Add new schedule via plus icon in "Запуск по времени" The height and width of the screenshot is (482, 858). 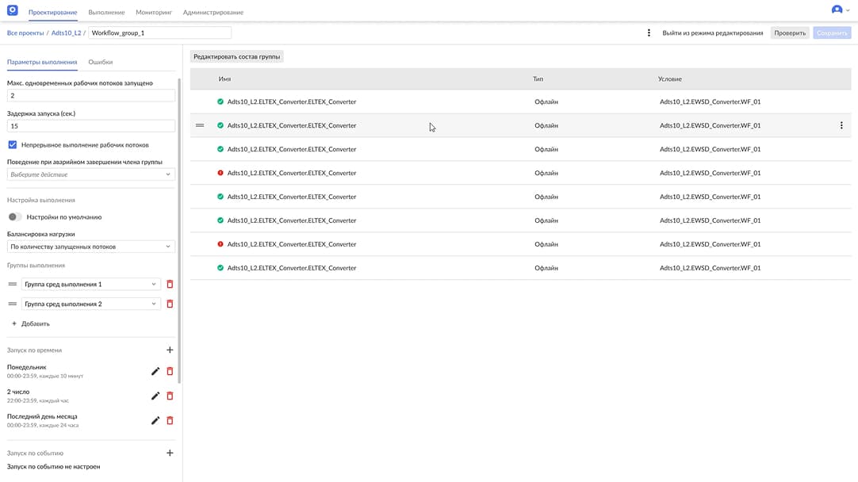click(169, 349)
